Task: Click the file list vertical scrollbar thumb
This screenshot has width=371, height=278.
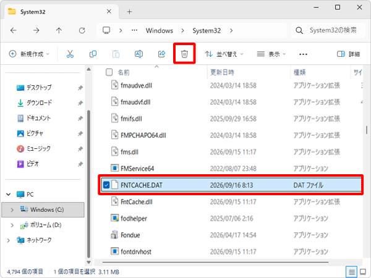Action: (x=367, y=130)
